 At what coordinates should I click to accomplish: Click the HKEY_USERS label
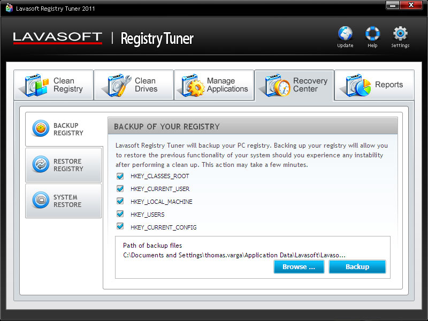point(148,215)
